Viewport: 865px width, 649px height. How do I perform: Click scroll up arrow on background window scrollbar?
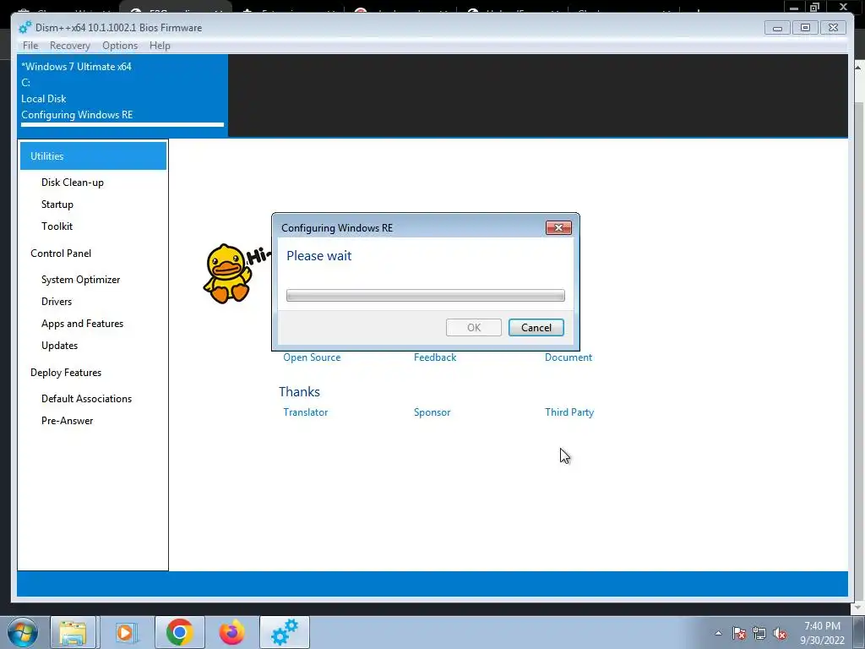coord(858,68)
